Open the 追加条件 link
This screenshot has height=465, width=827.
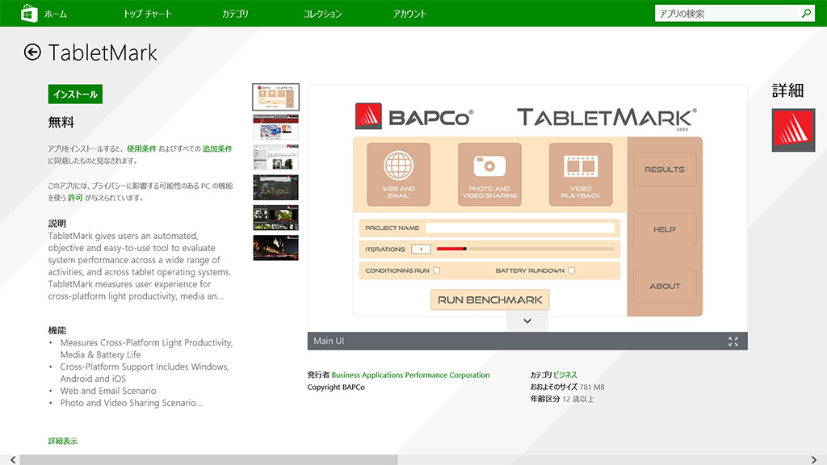tap(217, 149)
